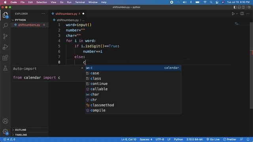253x142 pixels.
Task: Click the unsaved dot on shiftnumbers.py tab
Action: pos(83,14)
